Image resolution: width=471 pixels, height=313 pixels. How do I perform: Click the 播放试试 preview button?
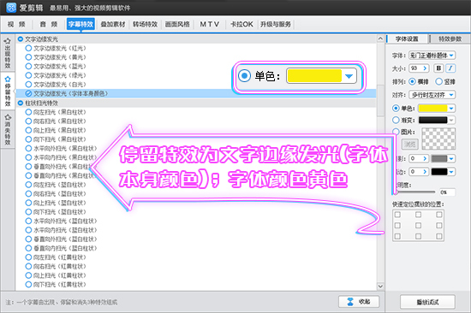(427, 302)
